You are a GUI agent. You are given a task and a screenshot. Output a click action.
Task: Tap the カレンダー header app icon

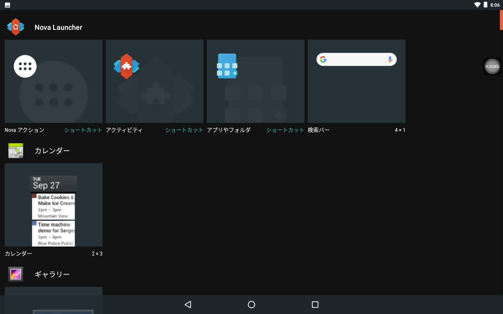(x=16, y=151)
